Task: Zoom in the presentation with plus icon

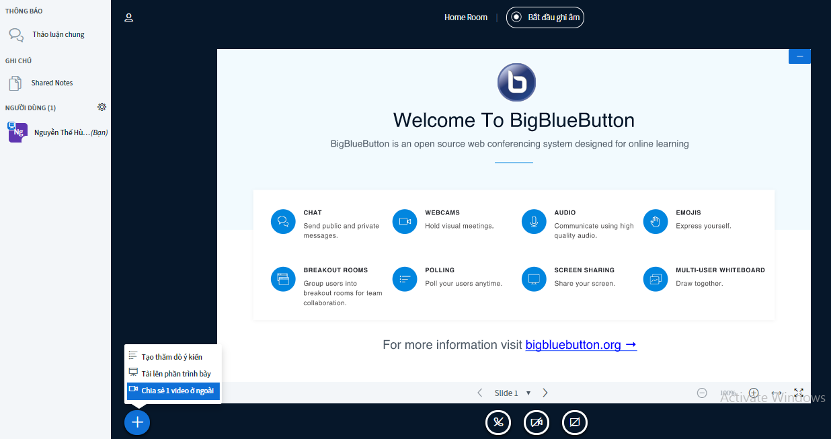Action: pos(754,393)
